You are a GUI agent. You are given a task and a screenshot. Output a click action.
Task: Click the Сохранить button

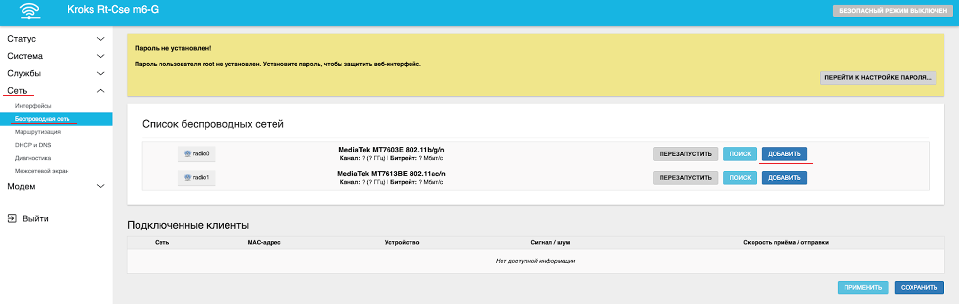pos(919,287)
